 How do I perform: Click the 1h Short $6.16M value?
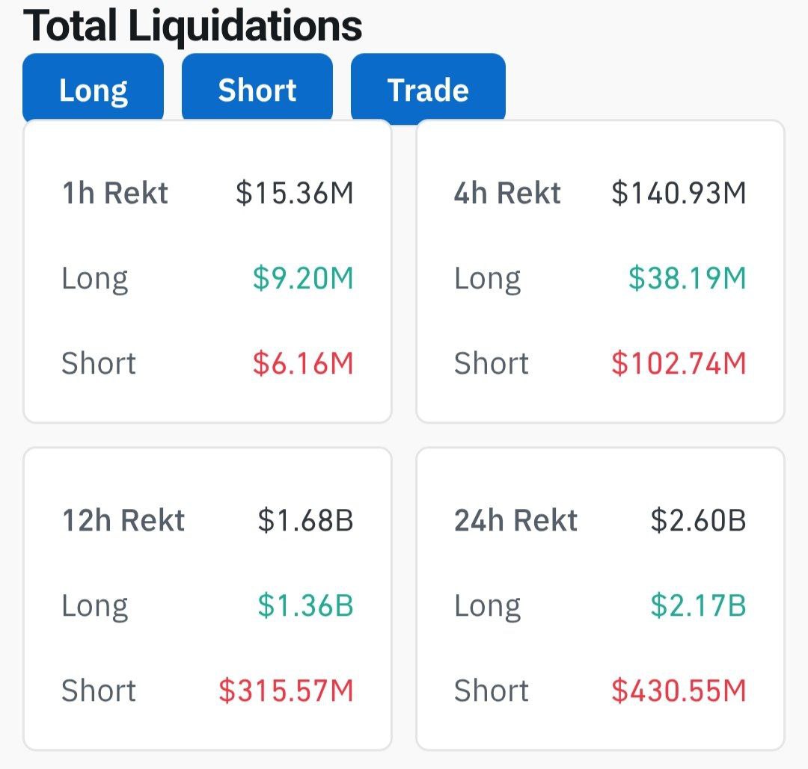pyautogui.click(x=303, y=364)
